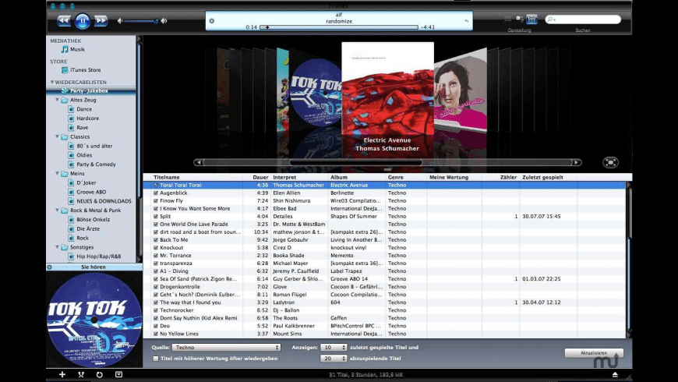Screen dimensions: 678x382
Task: Click the song progress bar
Action: (339, 27)
